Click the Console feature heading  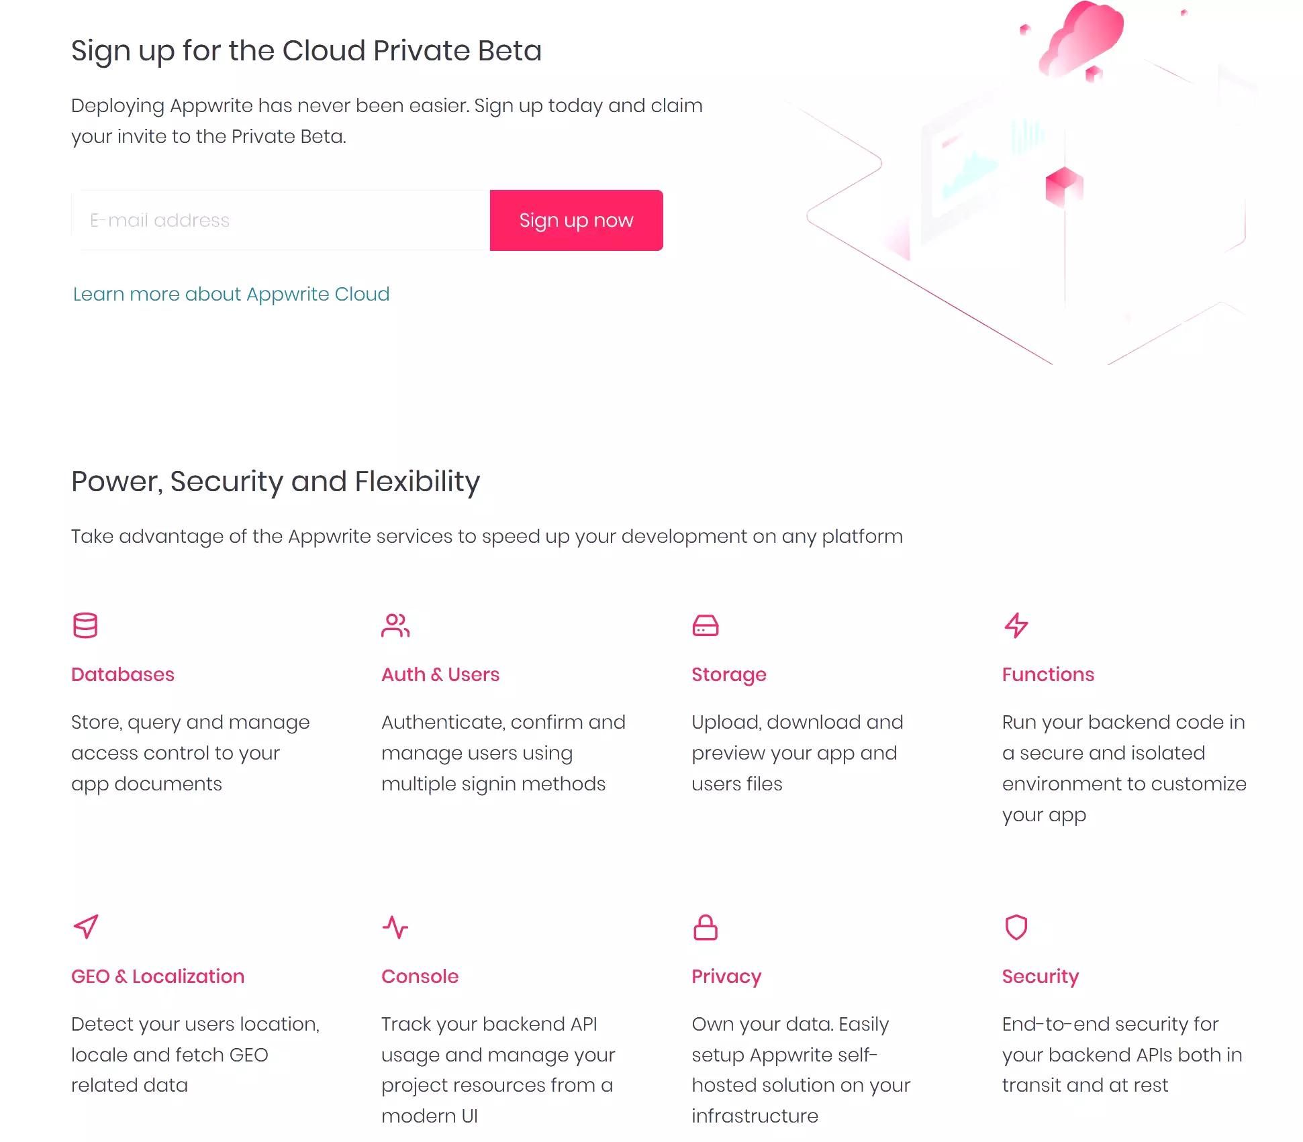420,976
